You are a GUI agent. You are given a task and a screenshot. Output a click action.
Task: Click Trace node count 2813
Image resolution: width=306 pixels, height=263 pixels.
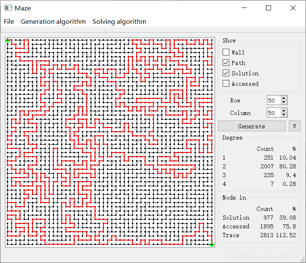(266, 235)
